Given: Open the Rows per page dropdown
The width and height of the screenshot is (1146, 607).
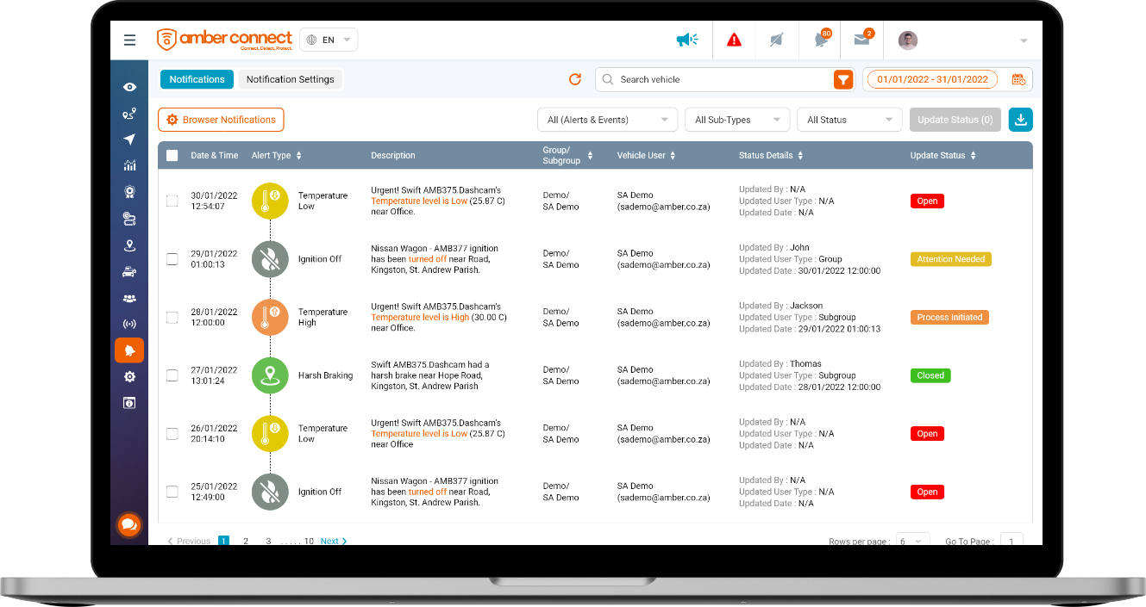Looking at the screenshot, I should pos(913,541).
